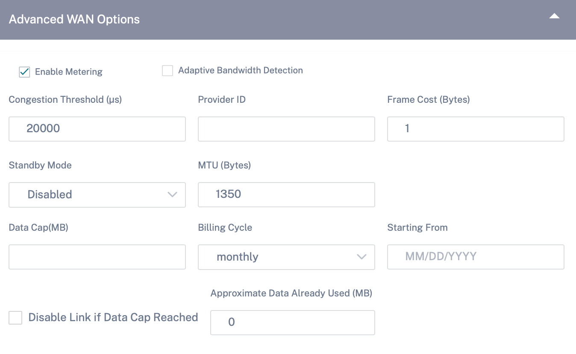Click the Starting From date field

[x=476, y=257]
